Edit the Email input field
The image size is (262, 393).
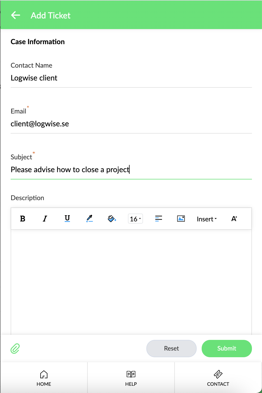coord(131,124)
